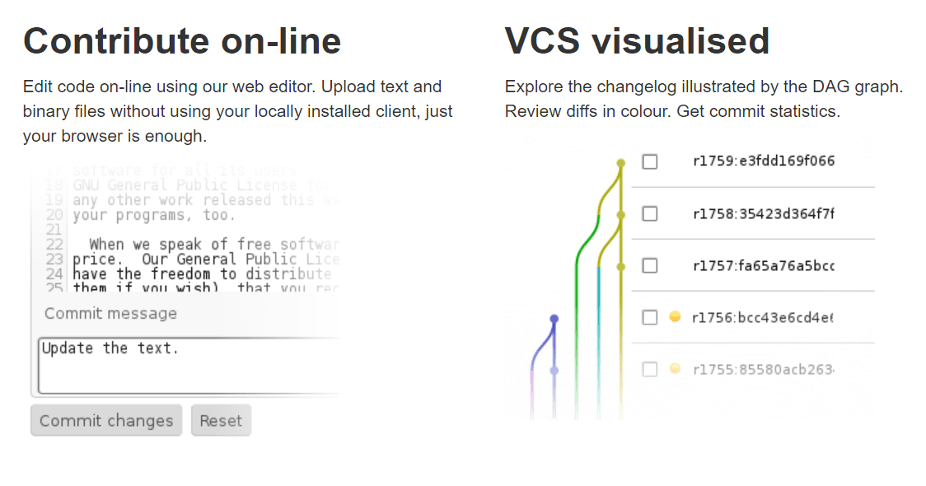
Task: Open changeset r1756:bcc43e6cd4e6
Action: (763, 317)
